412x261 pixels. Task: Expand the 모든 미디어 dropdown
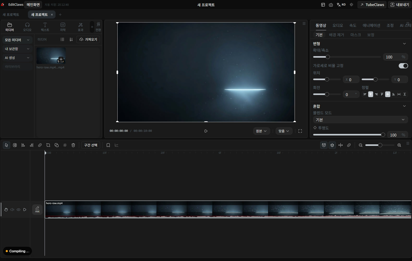click(x=17, y=40)
